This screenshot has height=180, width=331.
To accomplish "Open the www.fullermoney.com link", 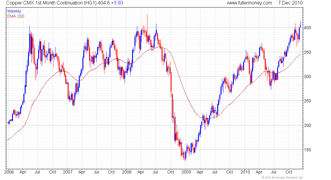I will (x=249, y=3).
